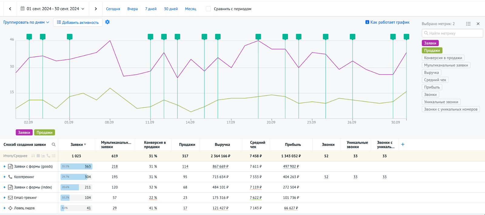Toggle the 'Выручка' metric in the metrics panel
This screenshot has width=485, height=215.
(x=431, y=73)
